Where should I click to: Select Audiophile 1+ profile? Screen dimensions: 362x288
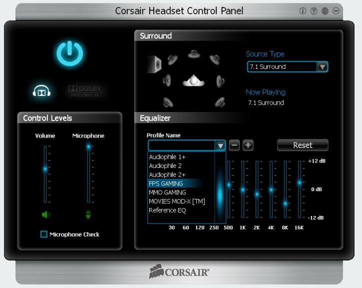[x=181, y=157]
